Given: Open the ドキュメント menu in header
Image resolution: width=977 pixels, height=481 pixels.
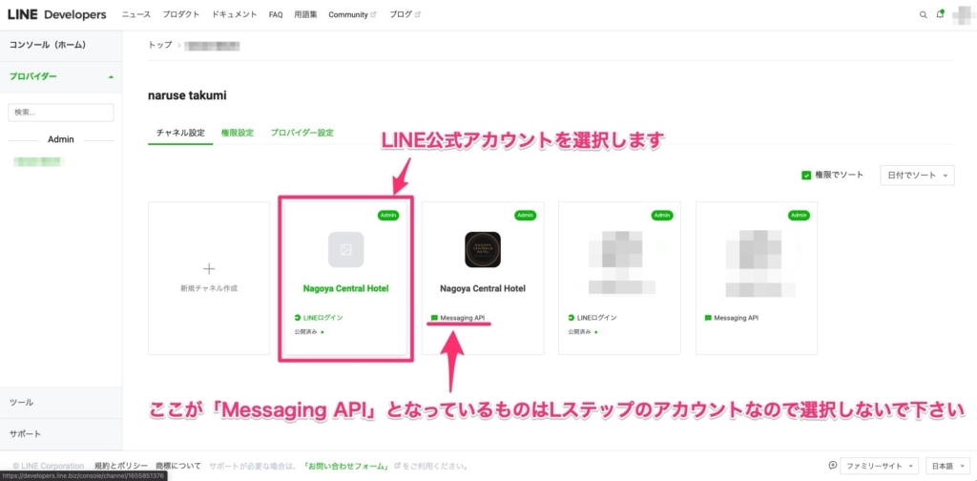Looking at the screenshot, I should (234, 14).
